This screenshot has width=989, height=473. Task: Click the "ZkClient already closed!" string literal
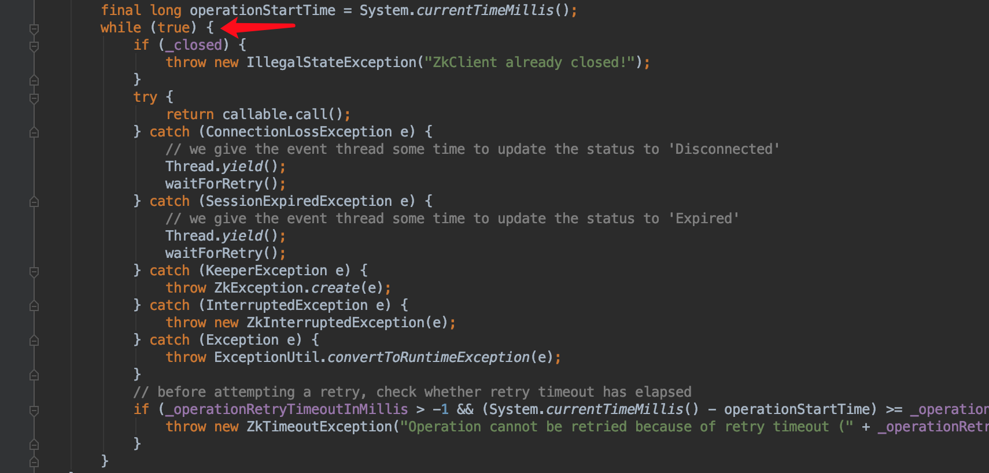point(530,62)
